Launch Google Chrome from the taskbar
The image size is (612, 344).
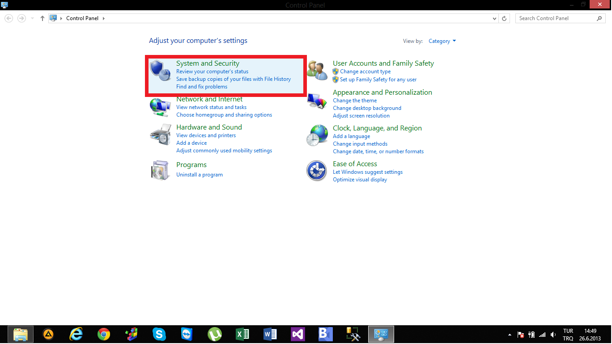pyautogui.click(x=104, y=334)
